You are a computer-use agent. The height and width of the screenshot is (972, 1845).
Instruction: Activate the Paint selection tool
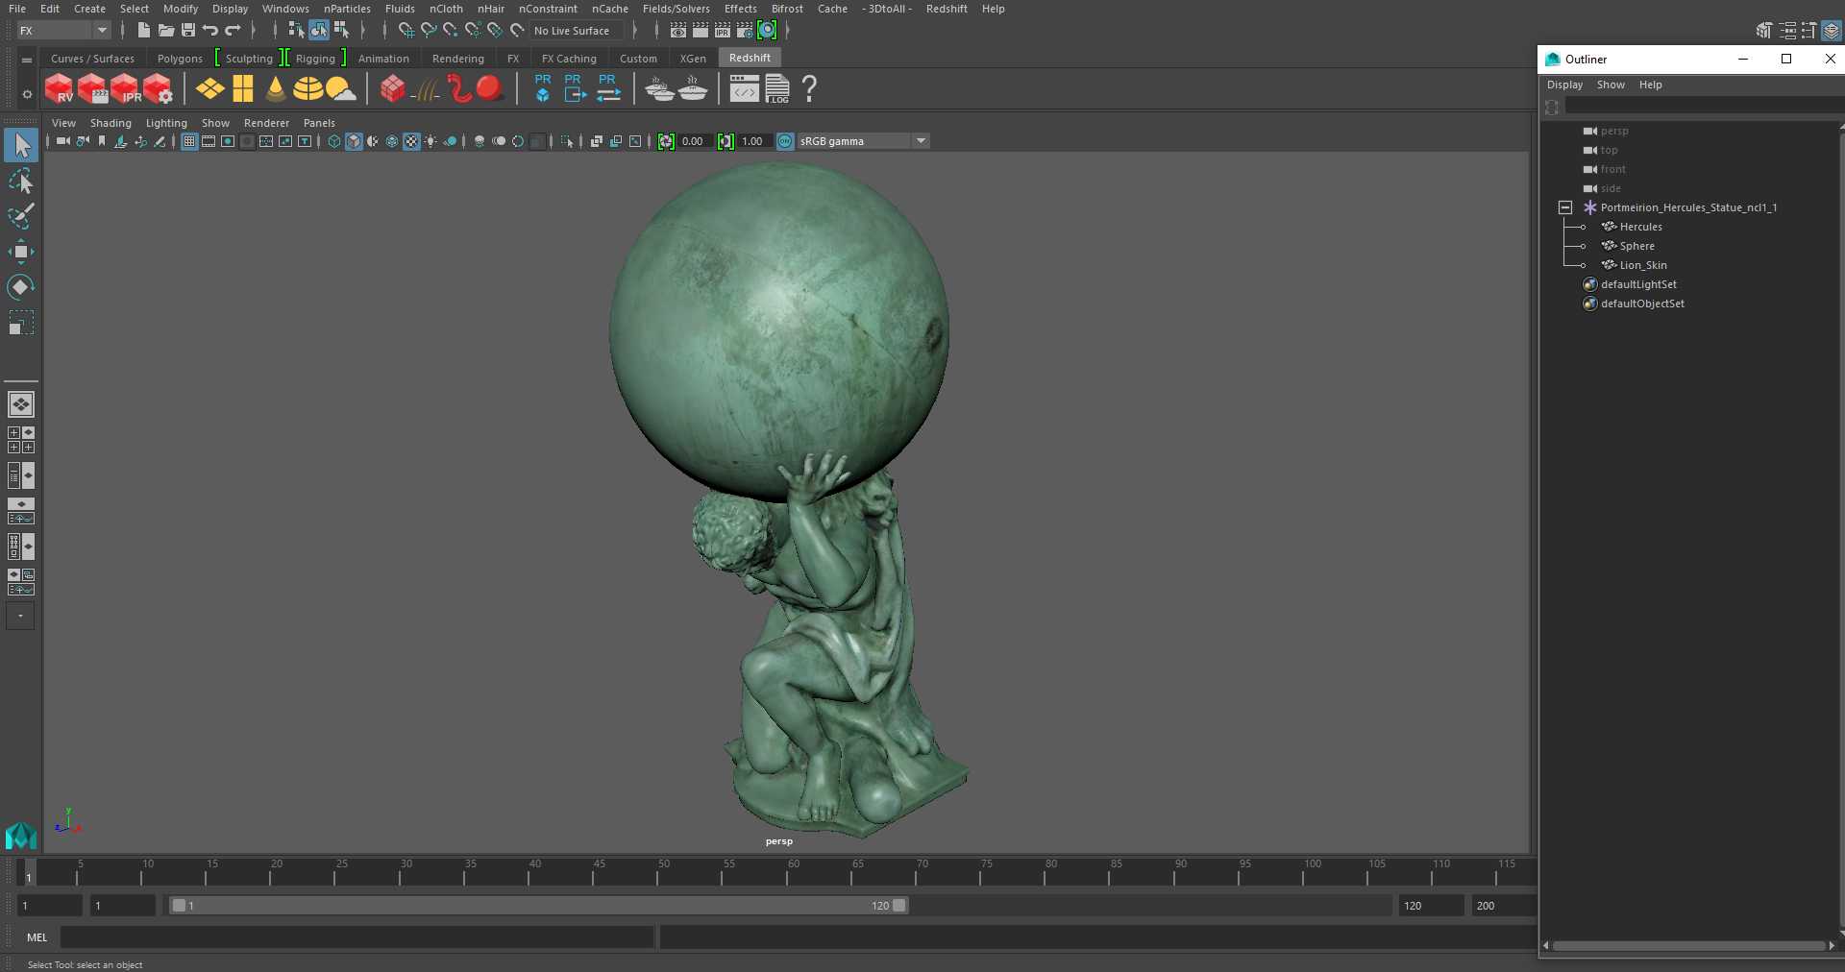click(x=21, y=216)
